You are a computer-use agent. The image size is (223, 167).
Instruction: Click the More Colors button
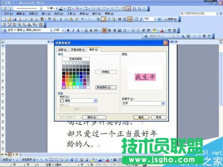(x=106, y=87)
